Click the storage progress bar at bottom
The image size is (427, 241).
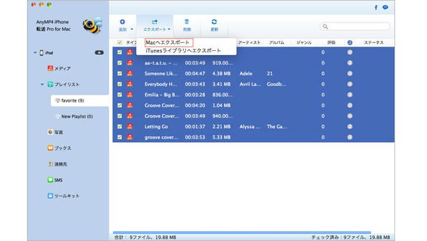(242, 232)
